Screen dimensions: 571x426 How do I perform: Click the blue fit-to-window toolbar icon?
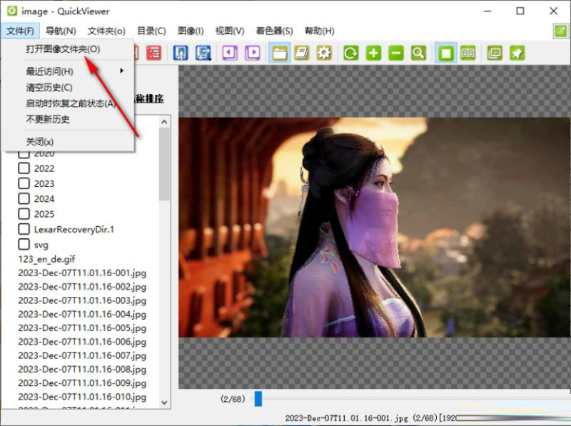[181, 53]
